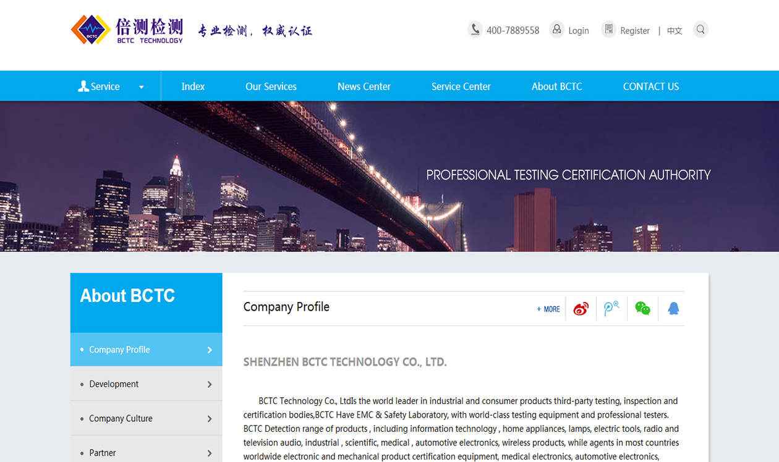Screen dimensions: 779x462
Task: Click the phone icon beside 400-7889558
Action: point(475,29)
